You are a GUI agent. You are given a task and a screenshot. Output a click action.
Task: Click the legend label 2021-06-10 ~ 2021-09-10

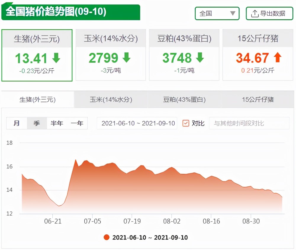150,237
